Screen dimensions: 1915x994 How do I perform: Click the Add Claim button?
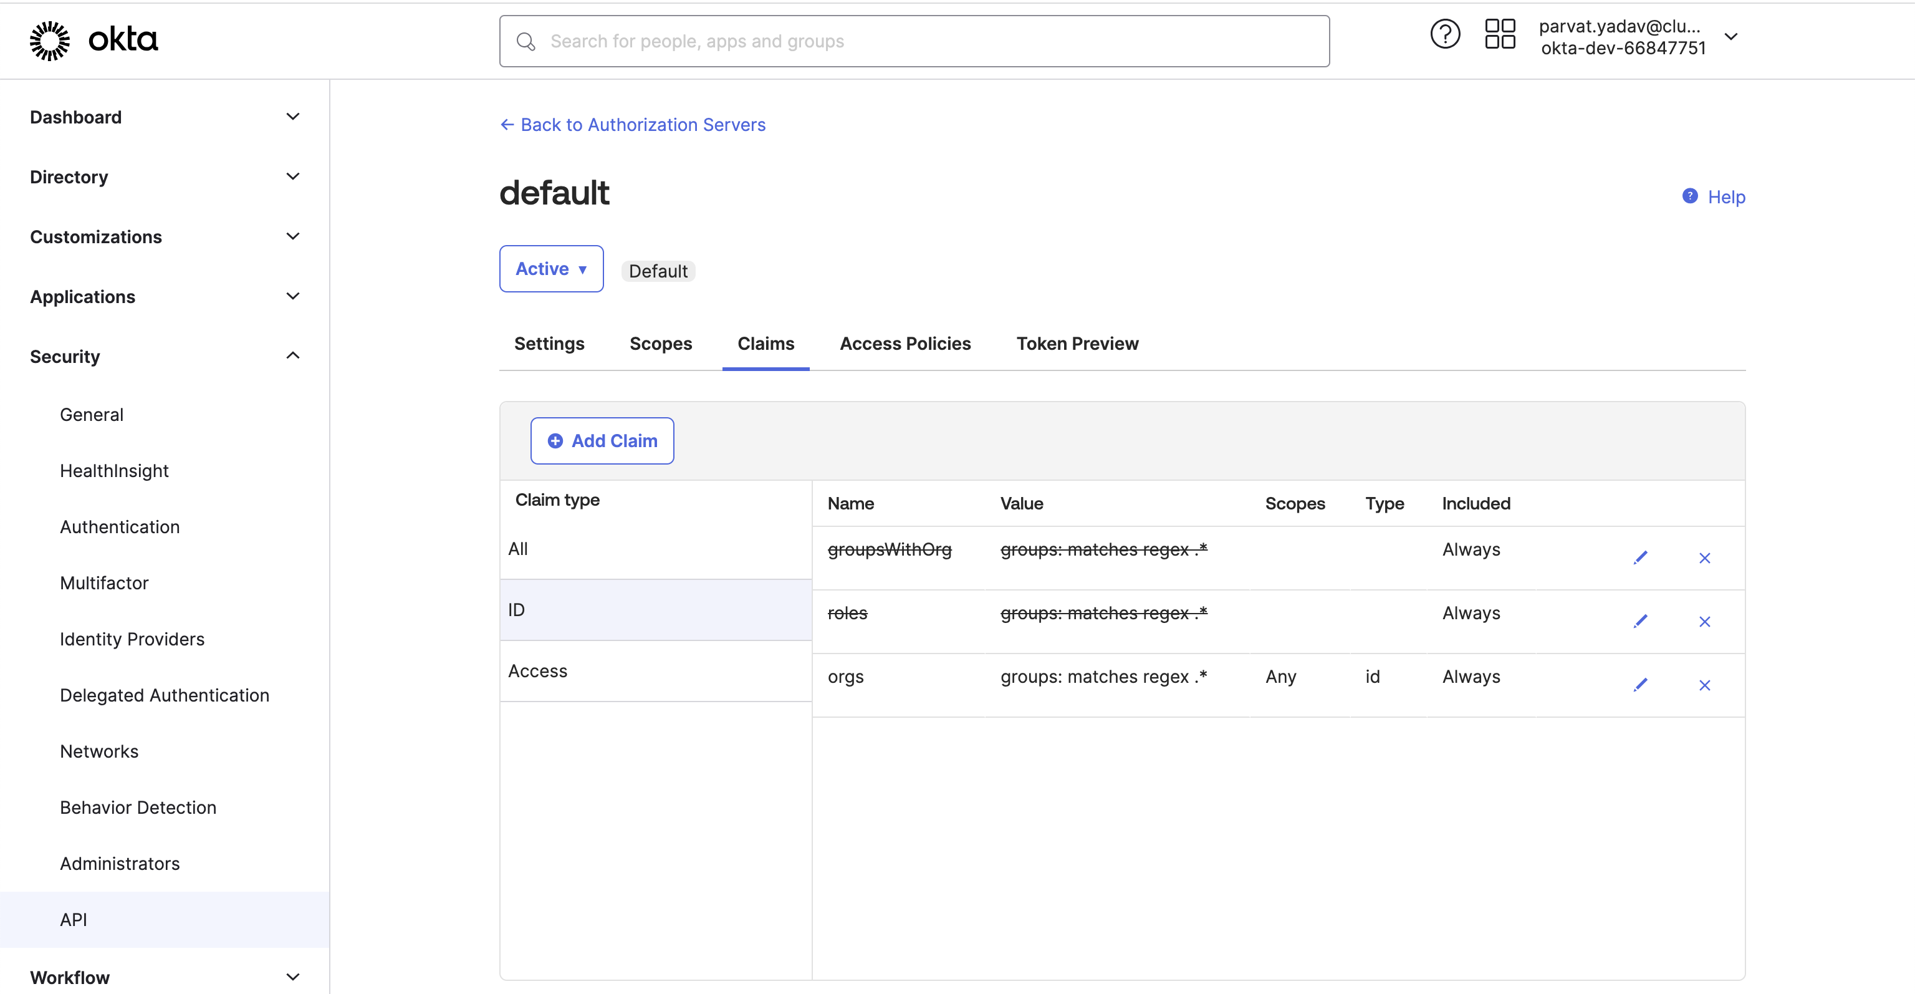pyautogui.click(x=602, y=440)
